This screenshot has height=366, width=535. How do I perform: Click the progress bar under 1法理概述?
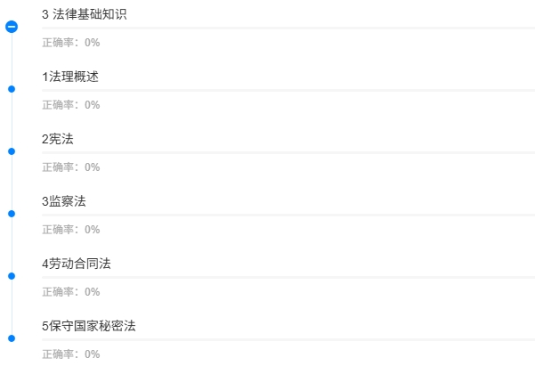click(288, 91)
